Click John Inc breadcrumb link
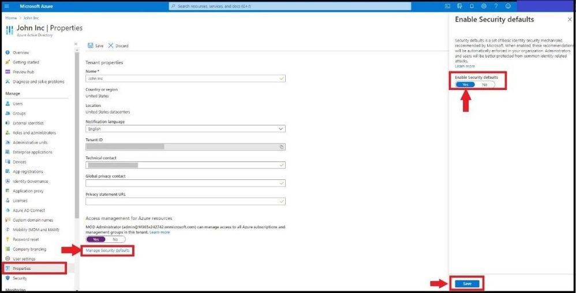This screenshot has height=293, width=576. pos(31,18)
